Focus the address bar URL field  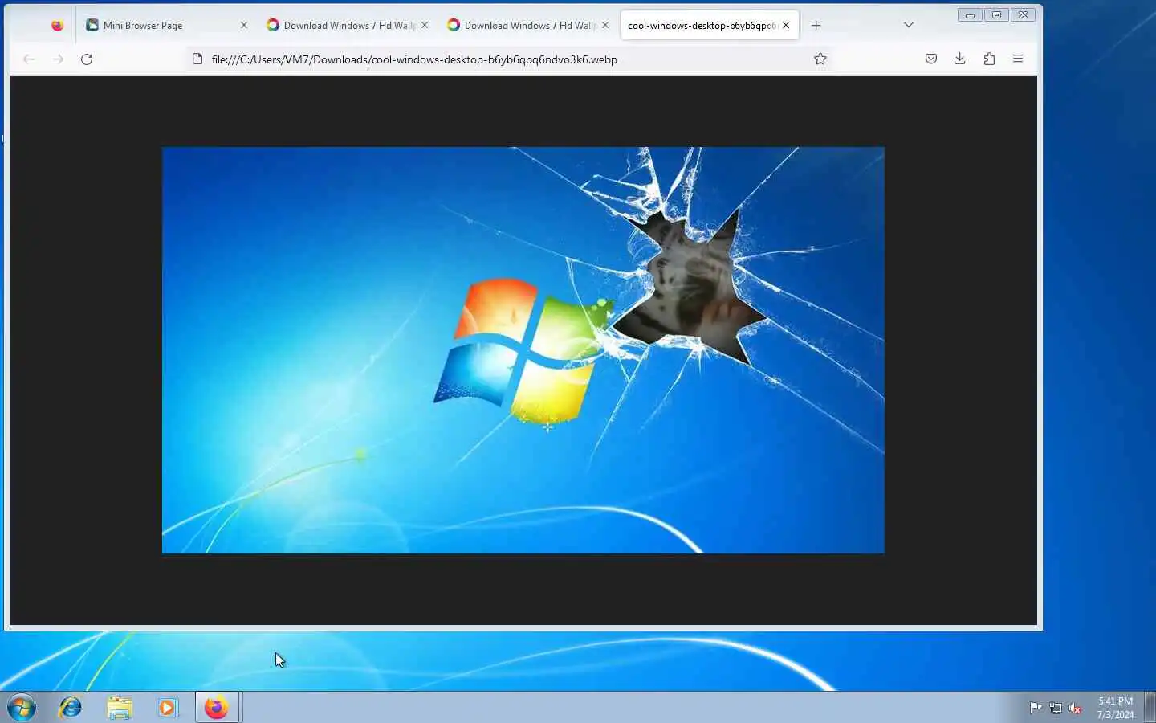[507, 59]
